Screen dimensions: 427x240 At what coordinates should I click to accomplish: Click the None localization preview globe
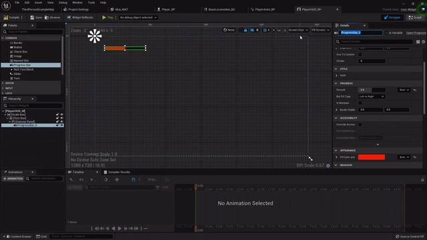point(229,30)
